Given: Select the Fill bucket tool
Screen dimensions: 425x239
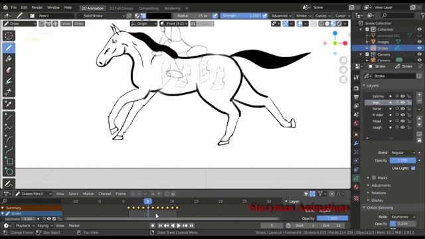Looking at the screenshot, I should click(x=9, y=59).
